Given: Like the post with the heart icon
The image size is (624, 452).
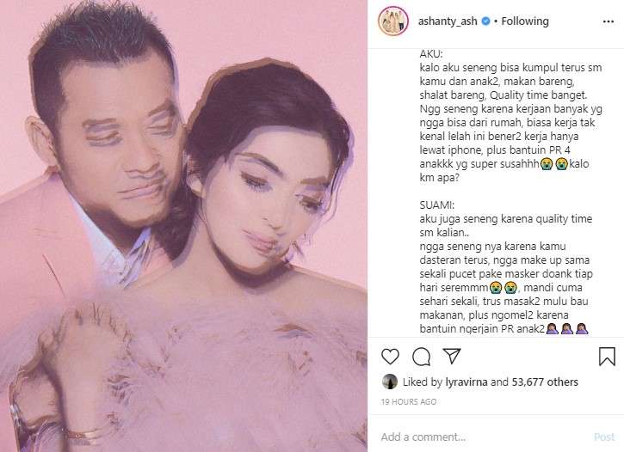Looking at the screenshot, I should (x=390, y=357).
